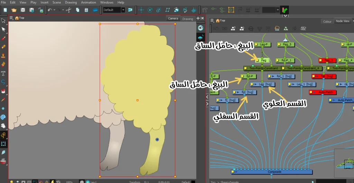This screenshot has width=354, height=183.
Task: Toggle the light bulb icon in Camera view status bar
Action: click(x=11, y=182)
